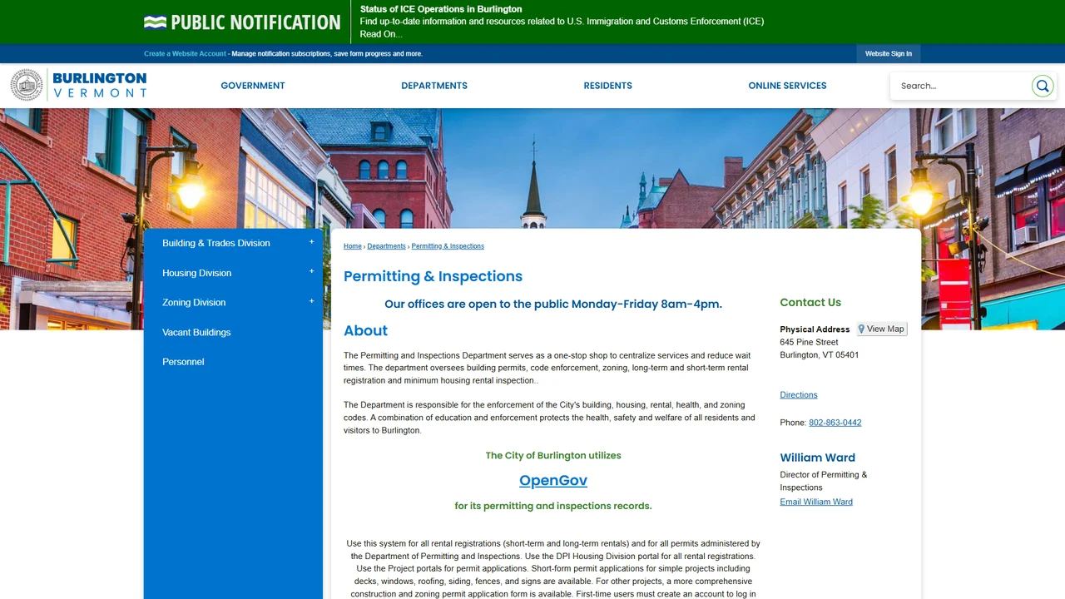Click the PUBLIC NOTIFICATION banner title
The image size is (1065, 599).
(x=255, y=22)
